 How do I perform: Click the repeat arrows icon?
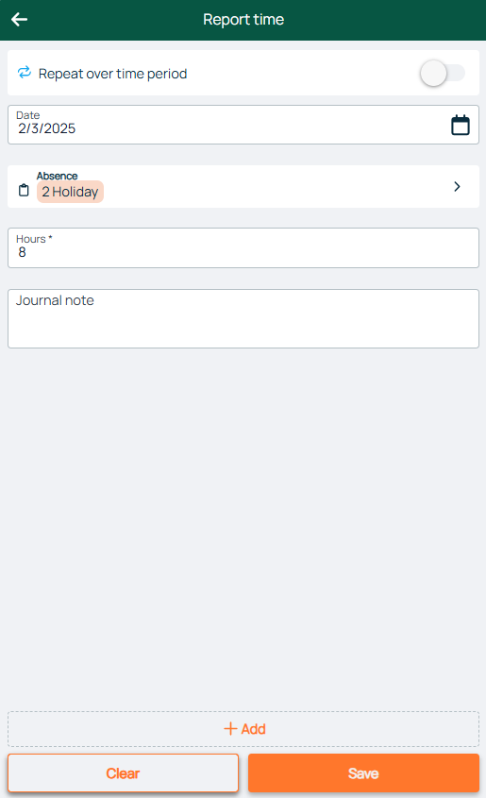[25, 73]
